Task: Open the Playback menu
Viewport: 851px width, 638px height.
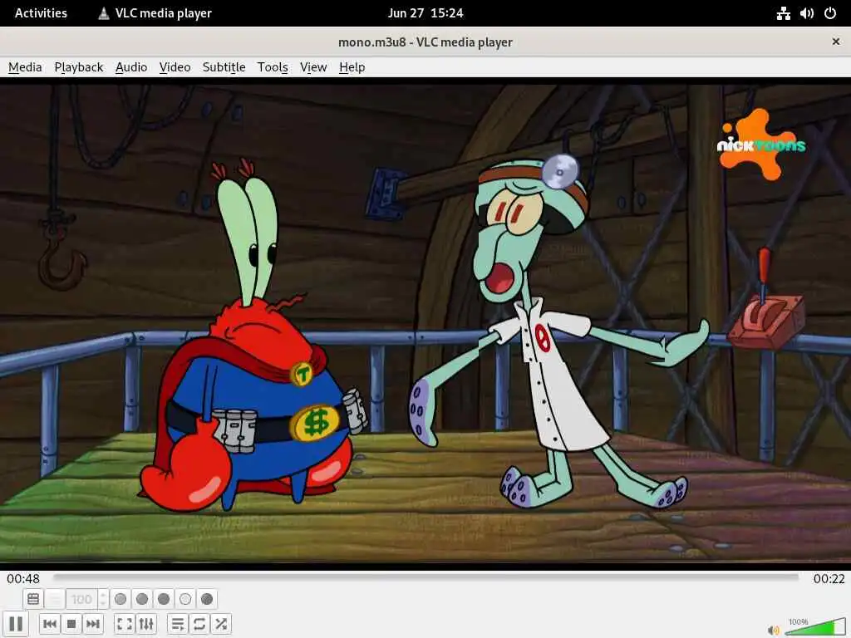Action: click(x=79, y=67)
